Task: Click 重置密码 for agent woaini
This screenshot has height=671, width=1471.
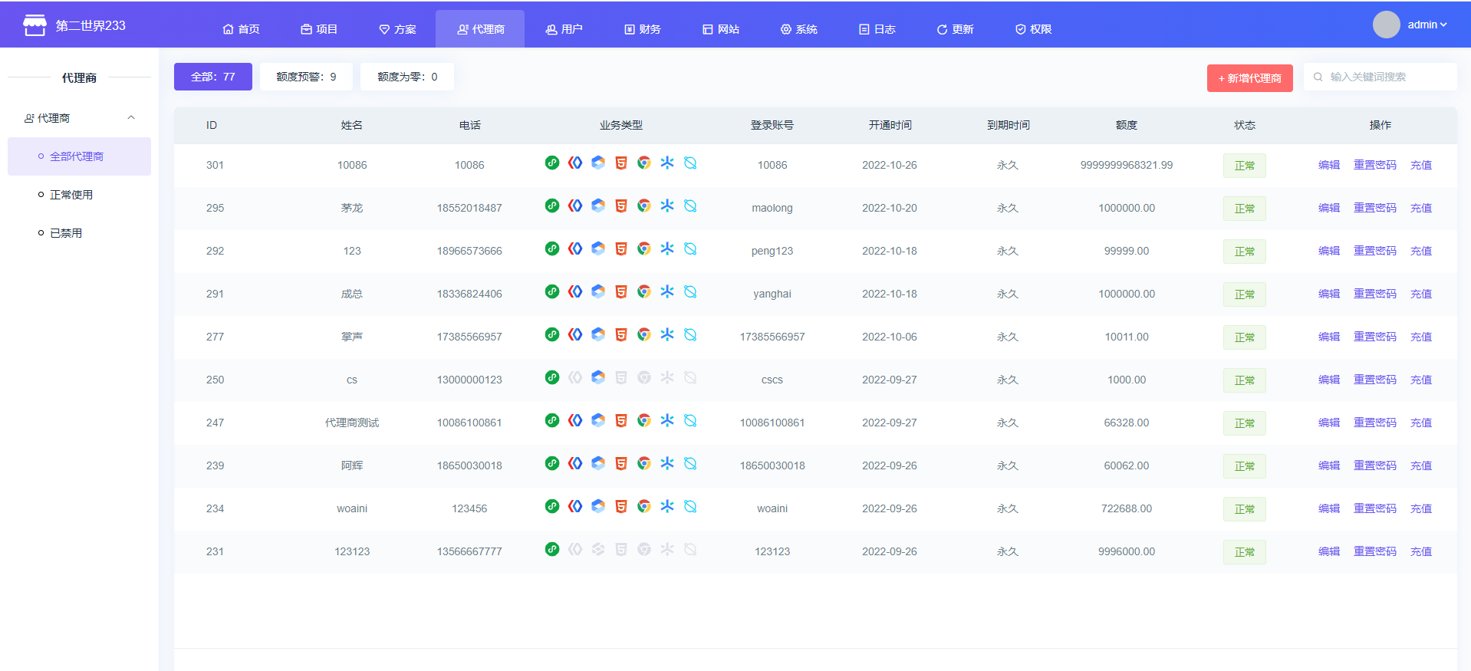Action: pos(1374,508)
